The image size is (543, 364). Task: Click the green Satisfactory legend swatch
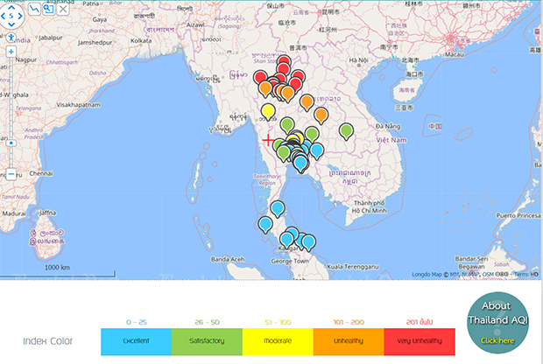[207, 339]
